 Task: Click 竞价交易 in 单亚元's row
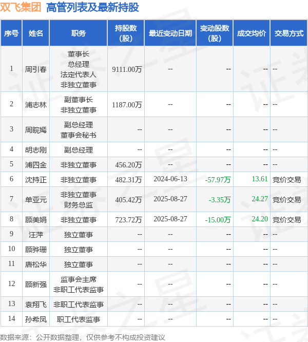(286, 200)
